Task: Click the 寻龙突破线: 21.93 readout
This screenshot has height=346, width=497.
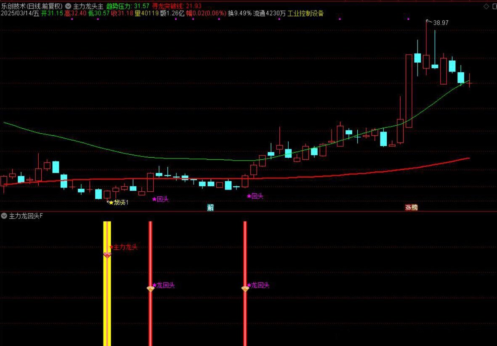Action: (177, 6)
